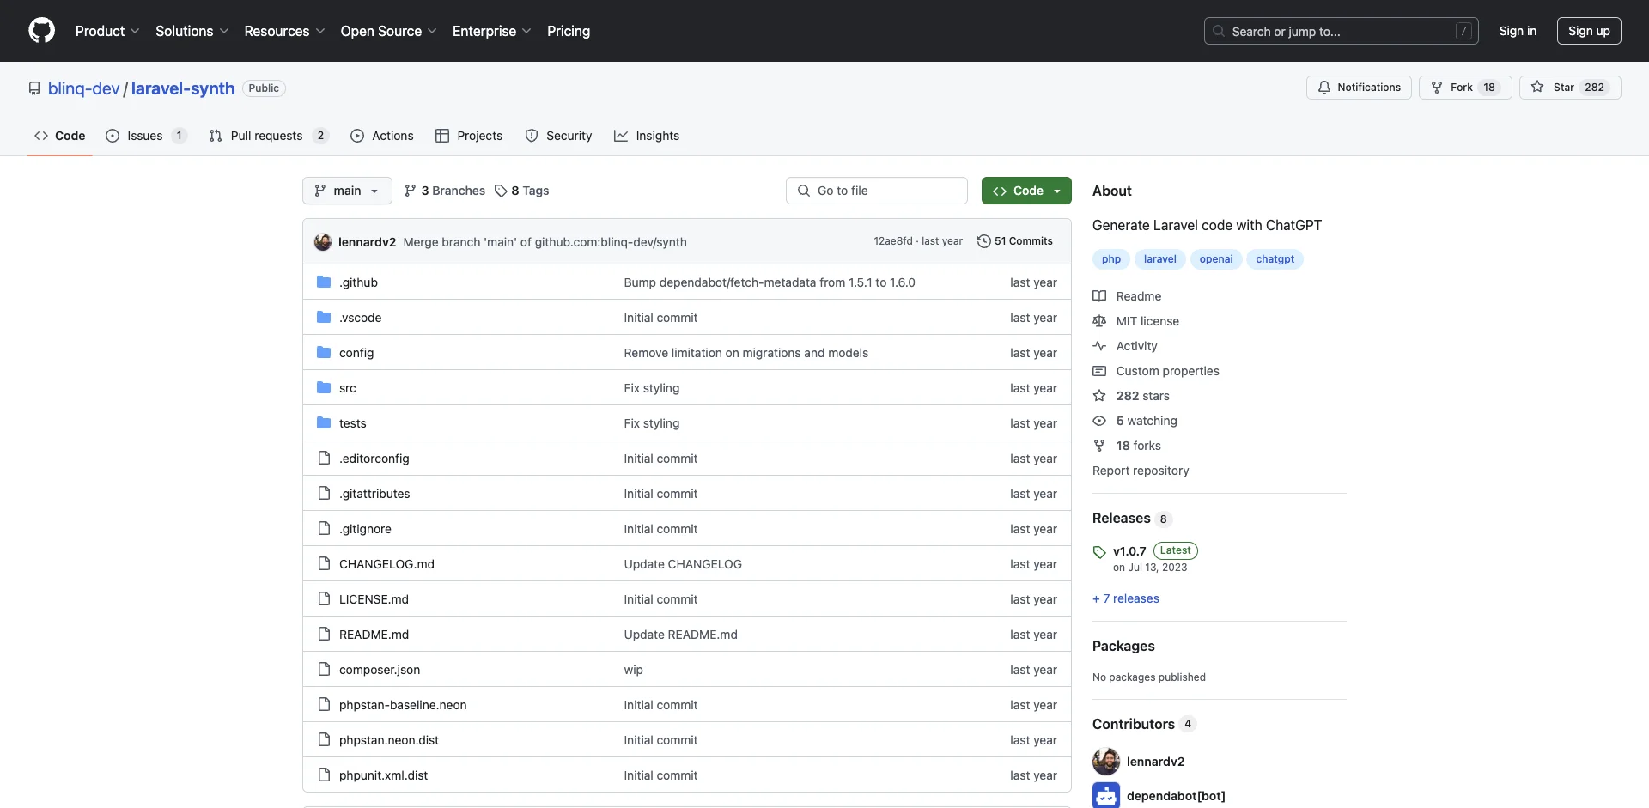Switch to the Pull requests tab
1649x808 pixels.
269,136
